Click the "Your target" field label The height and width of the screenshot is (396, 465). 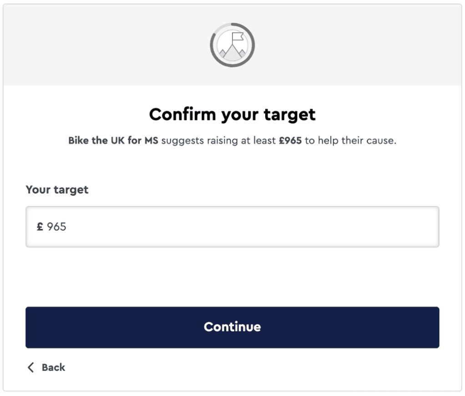[x=57, y=190]
